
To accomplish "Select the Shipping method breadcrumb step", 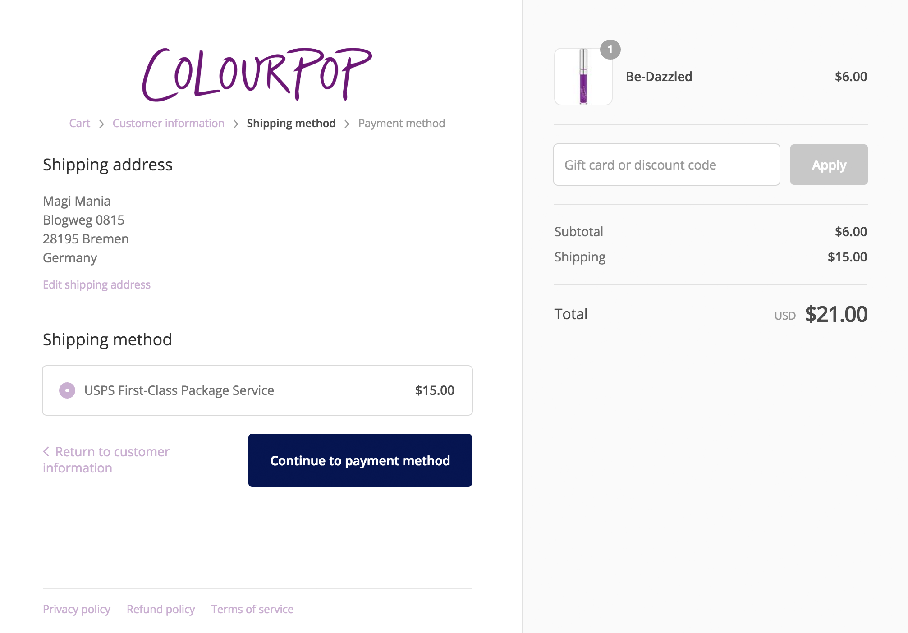I will tap(291, 123).
